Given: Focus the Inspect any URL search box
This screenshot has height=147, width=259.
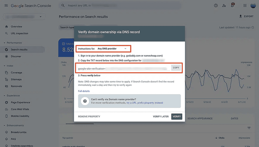Looking at the screenshot, I should pos(120,6).
